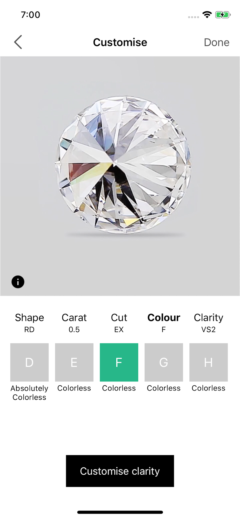Image resolution: width=240 pixels, height=519 pixels.
Task: Pick colour grade H swatch
Action: coord(209,362)
